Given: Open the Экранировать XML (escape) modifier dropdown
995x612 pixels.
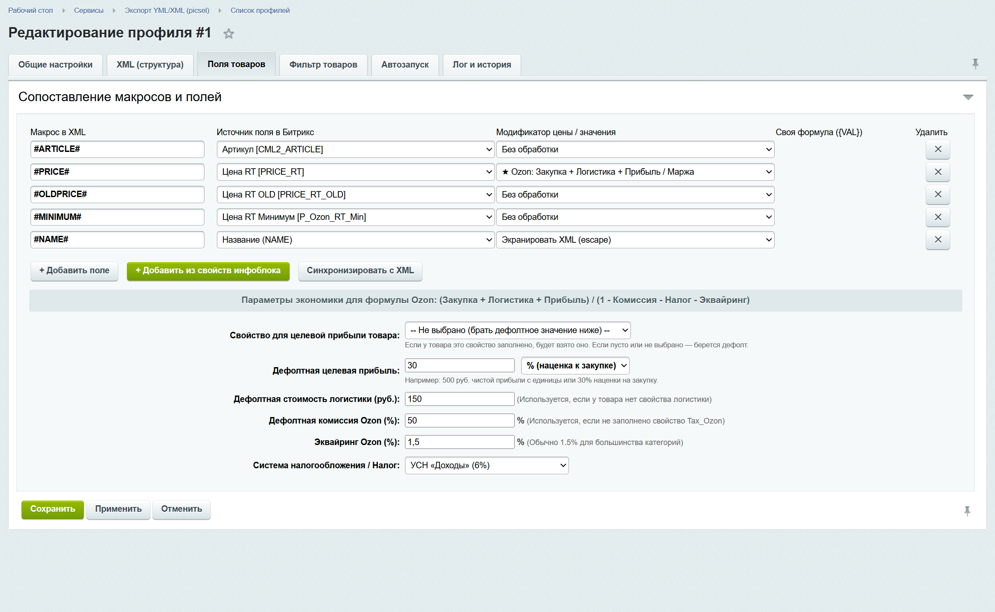Looking at the screenshot, I should coord(635,240).
